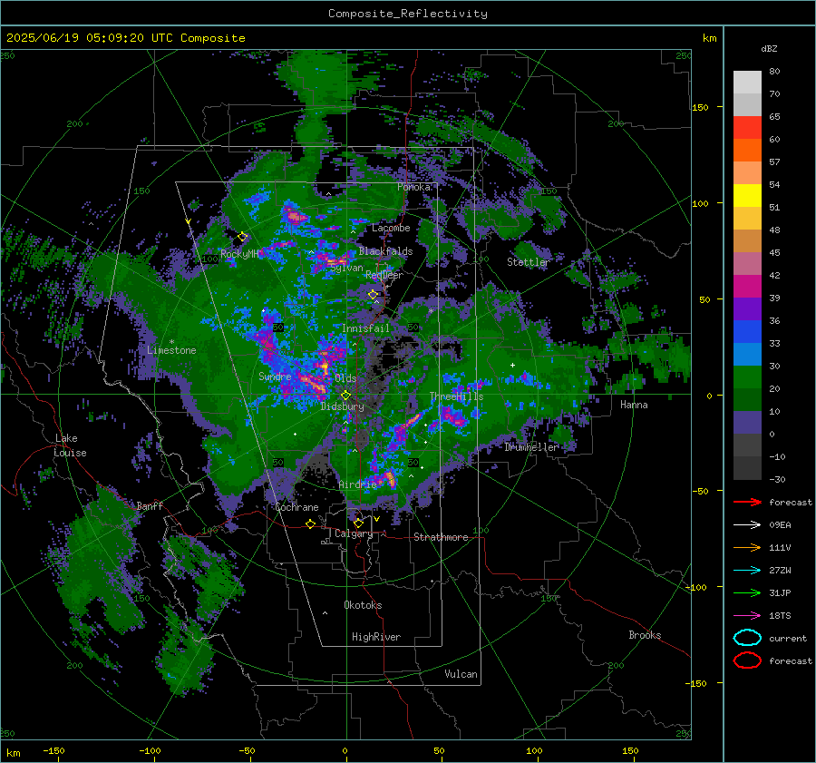Click the cyan 'current' ellipse icon
The height and width of the screenshot is (763, 816).
[747, 638]
